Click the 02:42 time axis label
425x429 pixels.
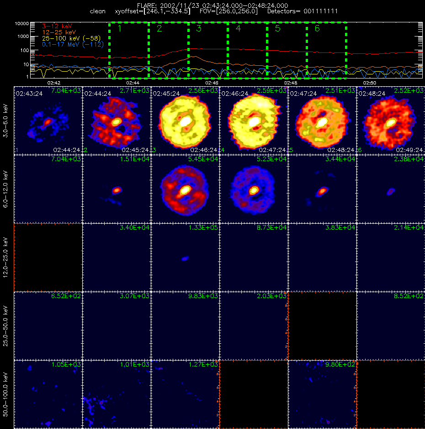54,83
